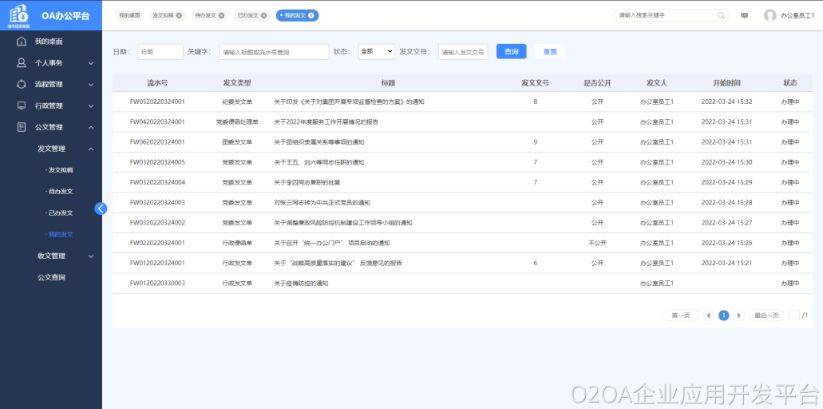The image size is (823, 409).
Task: Click the search magnifier icon in top bar
Action: 721,15
